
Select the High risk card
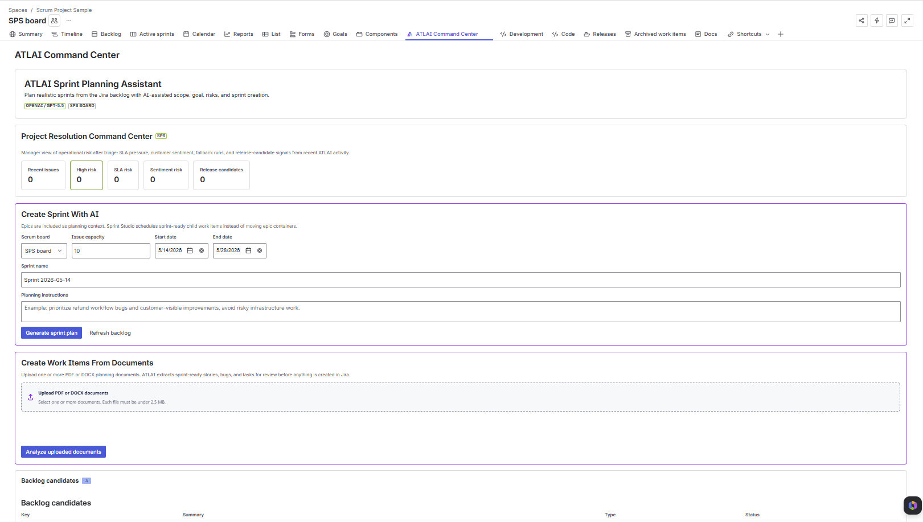coord(87,175)
